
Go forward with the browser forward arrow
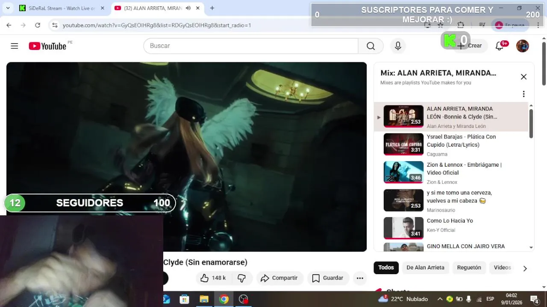(23, 25)
